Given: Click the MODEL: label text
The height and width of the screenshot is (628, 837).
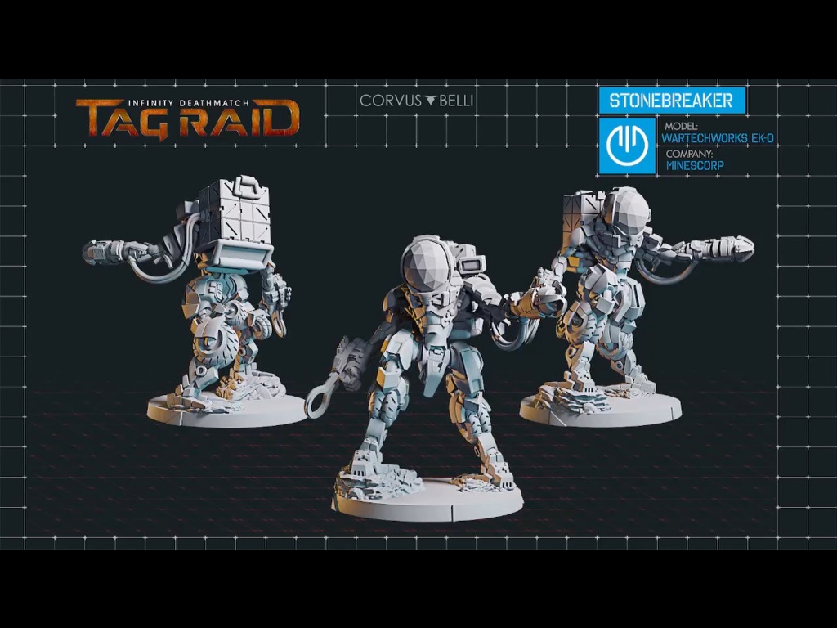Looking at the screenshot, I should (x=681, y=127).
